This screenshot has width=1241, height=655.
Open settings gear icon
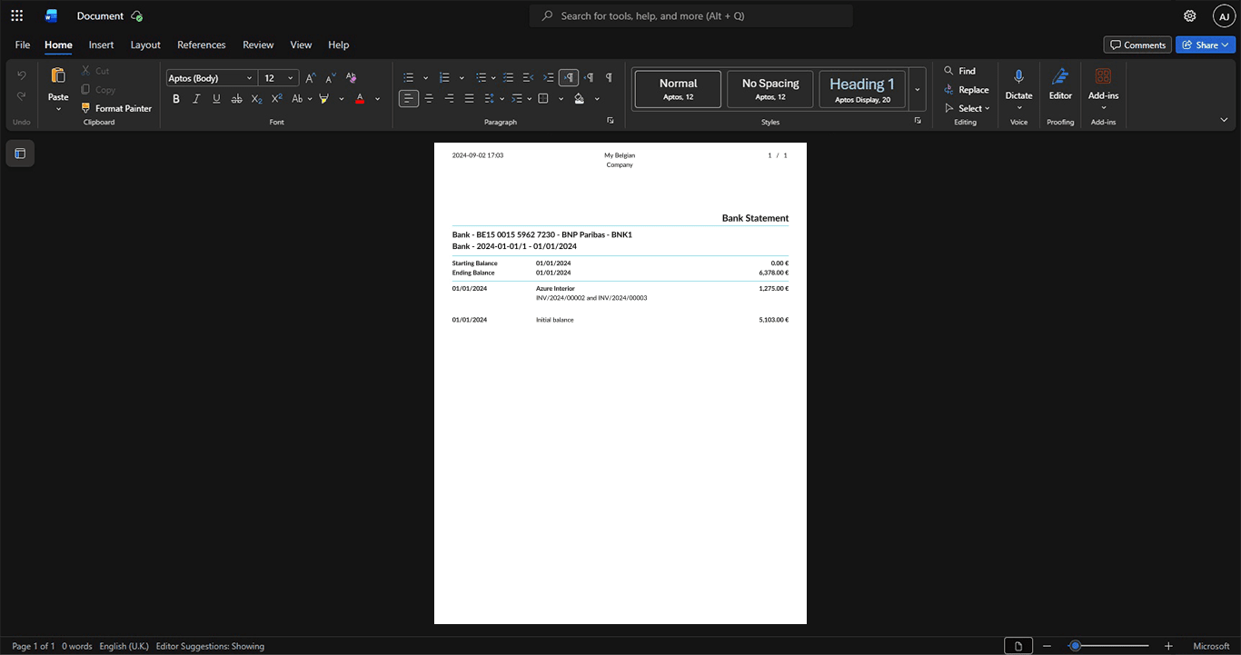point(1190,15)
